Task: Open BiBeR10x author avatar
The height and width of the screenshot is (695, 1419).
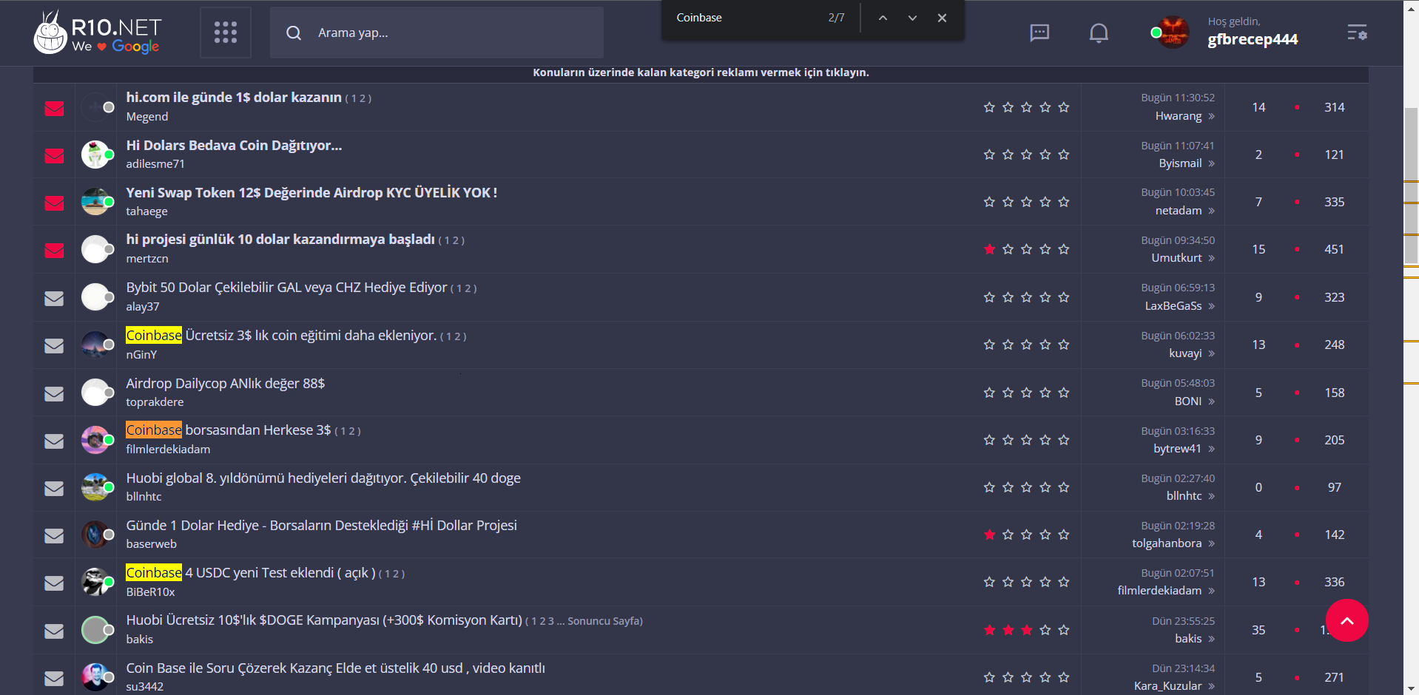Action: pos(96,582)
